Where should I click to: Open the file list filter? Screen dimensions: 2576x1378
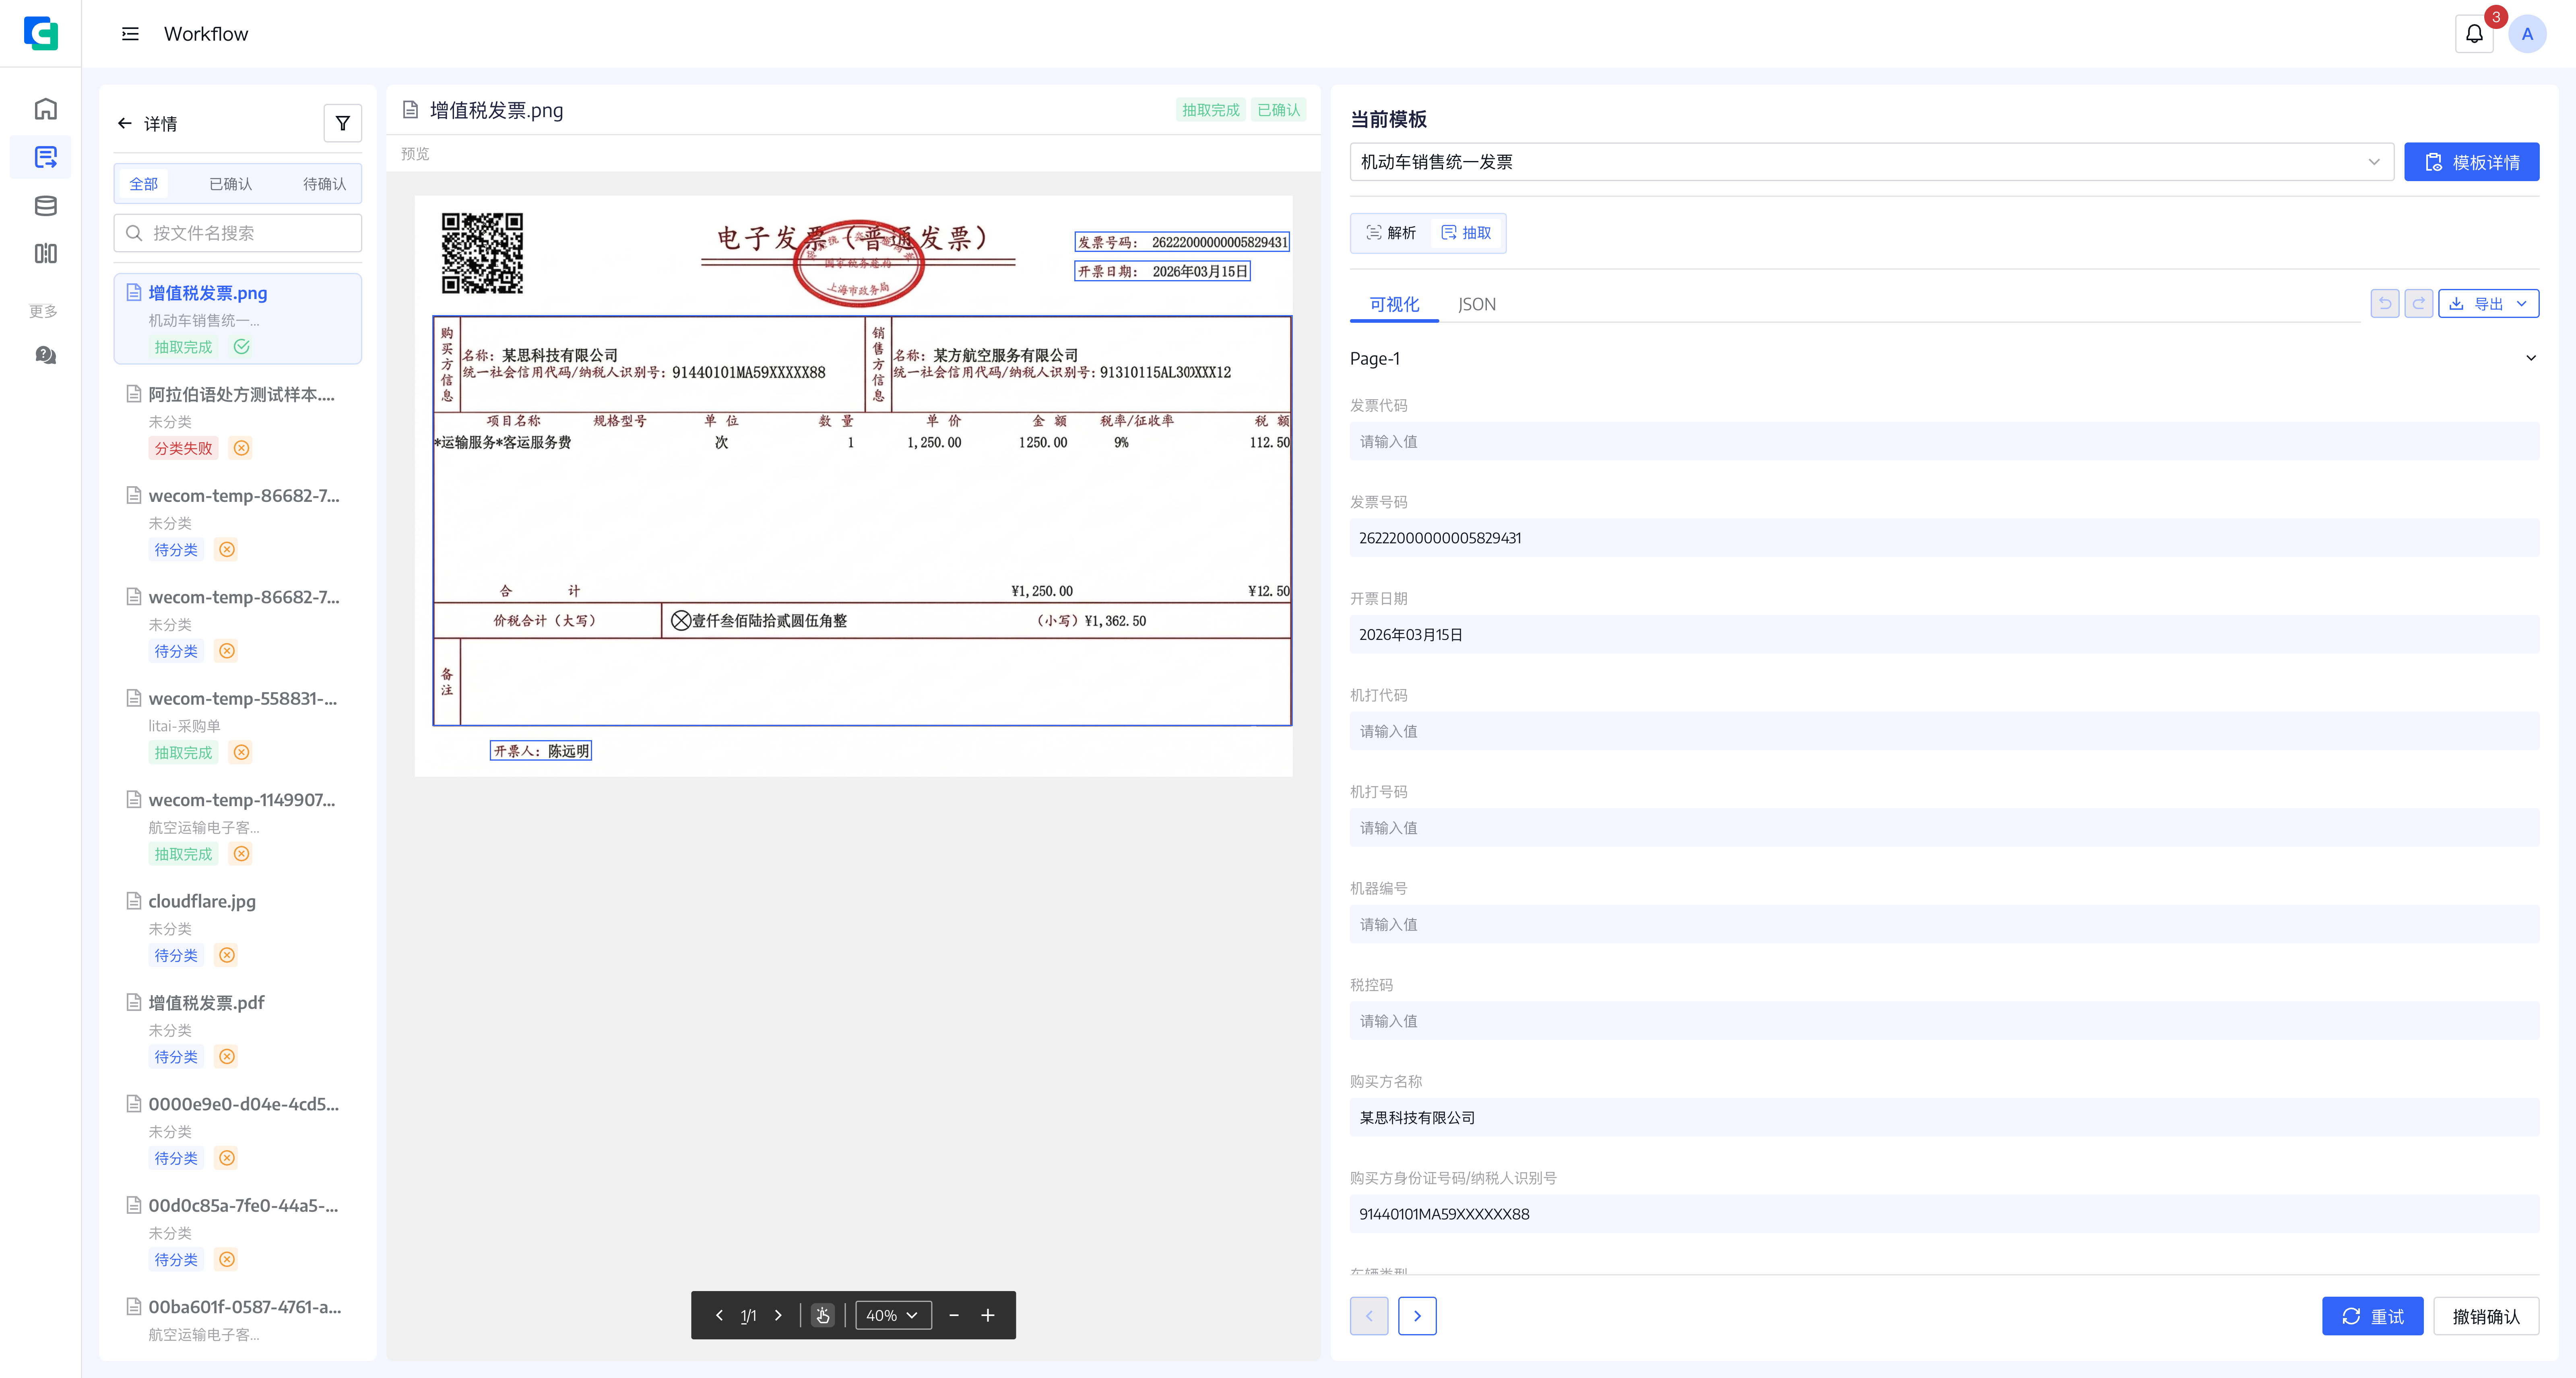[x=342, y=123]
